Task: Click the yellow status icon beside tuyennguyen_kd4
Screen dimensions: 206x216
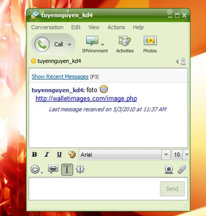Action: [x=33, y=61]
